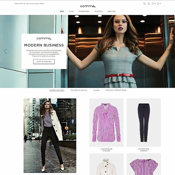Image resolution: width=175 pixels, height=175 pixels.
Task: Switch to FOCUSED ON DETAILS tab
Action: (x=79, y=90)
